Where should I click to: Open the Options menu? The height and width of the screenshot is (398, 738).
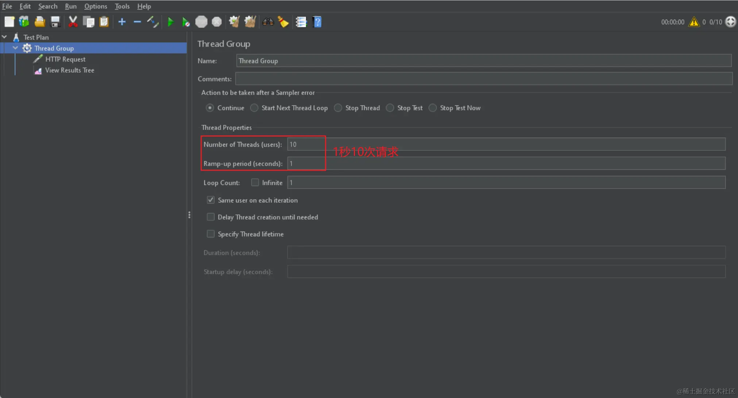tap(96, 6)
